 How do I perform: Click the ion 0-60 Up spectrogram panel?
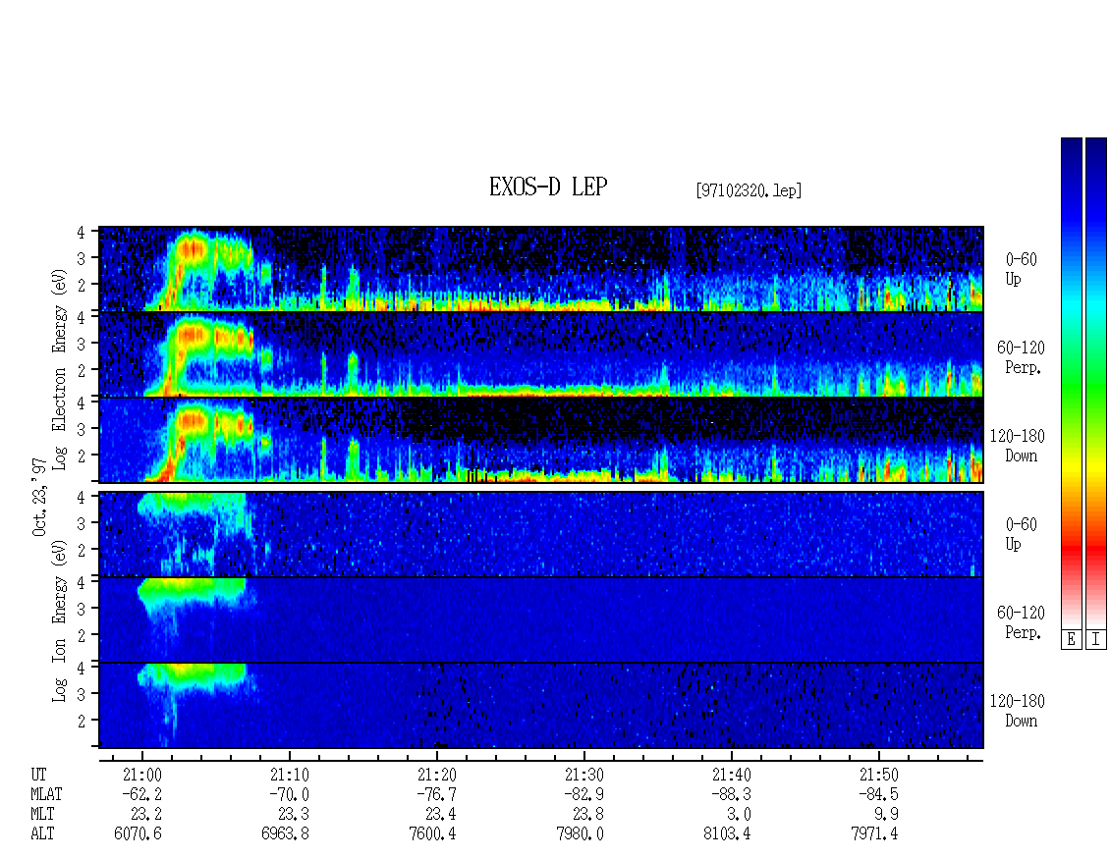pyautogui.click(x=541, y=534)
